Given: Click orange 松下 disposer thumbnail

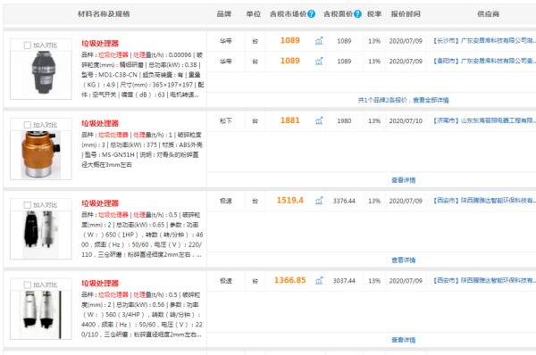Looking at the screenshot, I should click(x=41, y=154).
